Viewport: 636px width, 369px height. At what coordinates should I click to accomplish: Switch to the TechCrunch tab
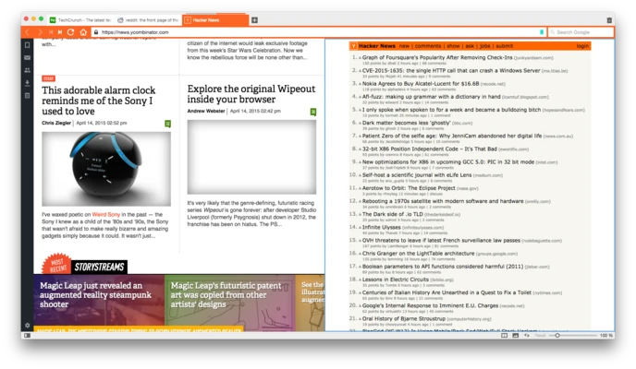point(80,19)
